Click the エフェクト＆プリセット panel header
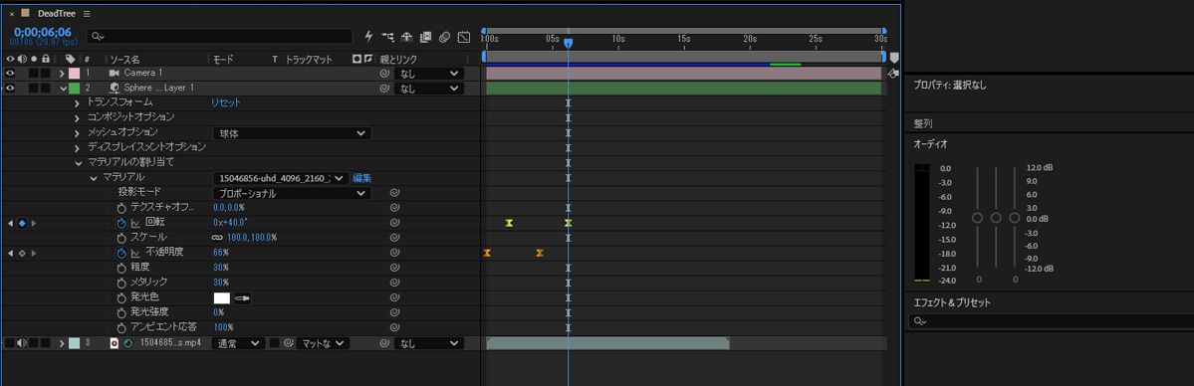Viewport: 1194px width, 386px height. tap(952, 302)
